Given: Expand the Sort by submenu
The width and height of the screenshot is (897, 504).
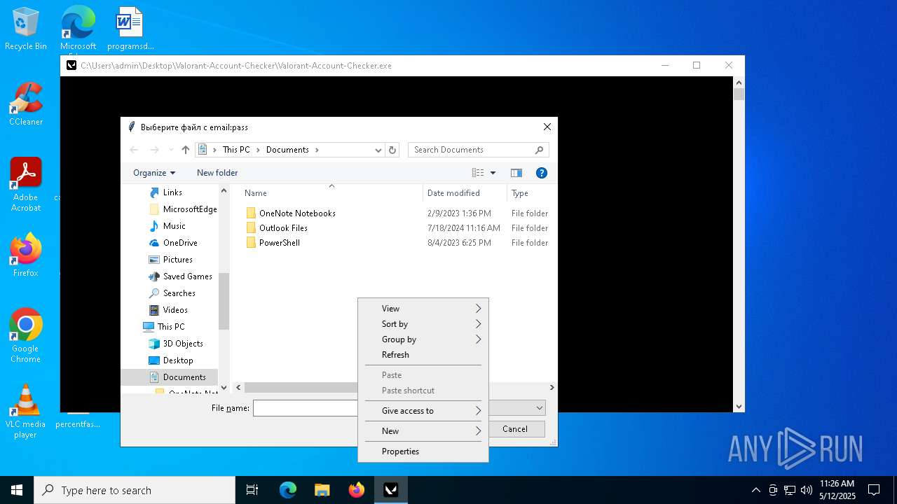Looking at the screenshot, I should tap(423, 324).
